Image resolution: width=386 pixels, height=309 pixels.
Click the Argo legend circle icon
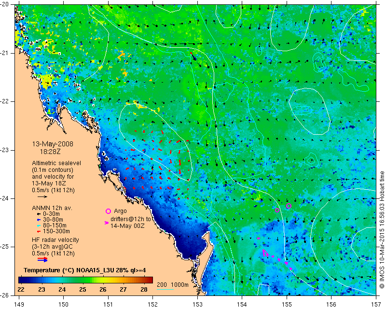[108, 211]
